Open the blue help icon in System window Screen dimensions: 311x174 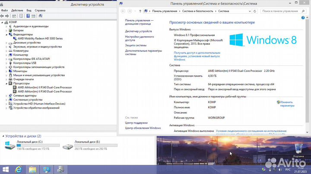click(x=303, y=18)
